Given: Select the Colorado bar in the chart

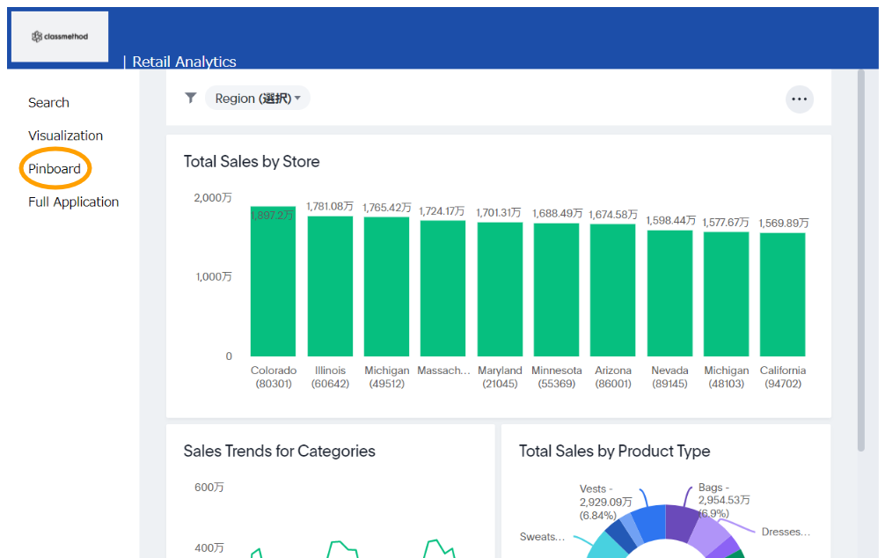Looking at the screenshot, I should click(273, 282).
